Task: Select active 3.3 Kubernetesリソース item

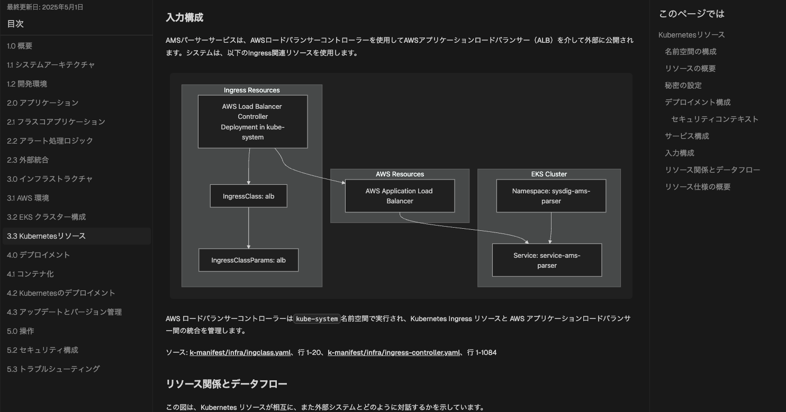Action: [77, 236]
